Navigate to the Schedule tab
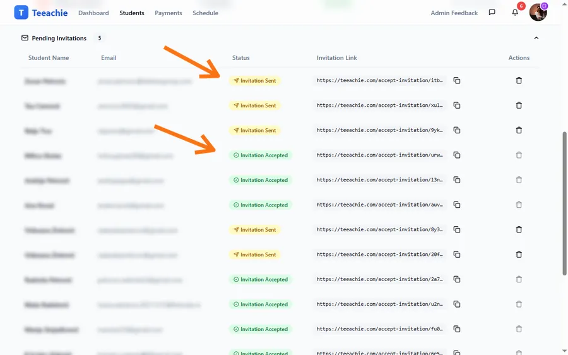The height and width of the screenshot is (355, 568). click(205, 13)
